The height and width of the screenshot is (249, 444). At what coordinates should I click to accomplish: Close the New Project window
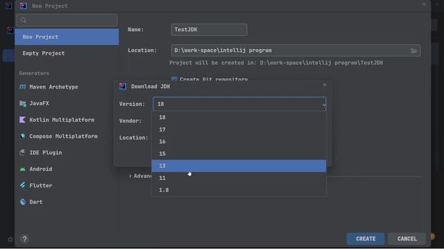click(424, 4)
